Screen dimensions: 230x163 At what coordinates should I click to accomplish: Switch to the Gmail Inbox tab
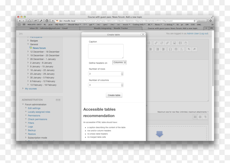[49, 28]
